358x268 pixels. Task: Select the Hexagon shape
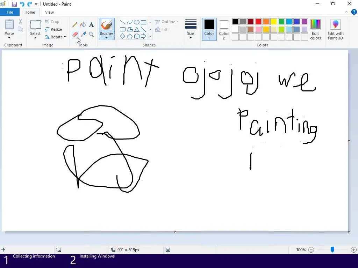click(x=137, y=36)
